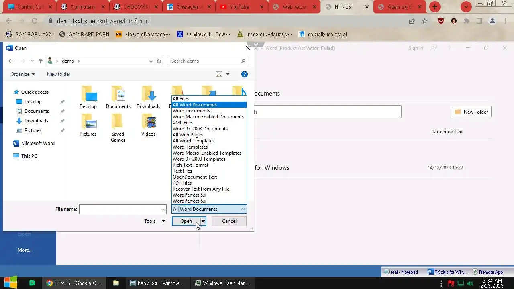The width and height of the screenshot is (514, 289).
Task: Click the Open dialog's Back arrow
Action: pyautogui.click(x=11, y=61)
